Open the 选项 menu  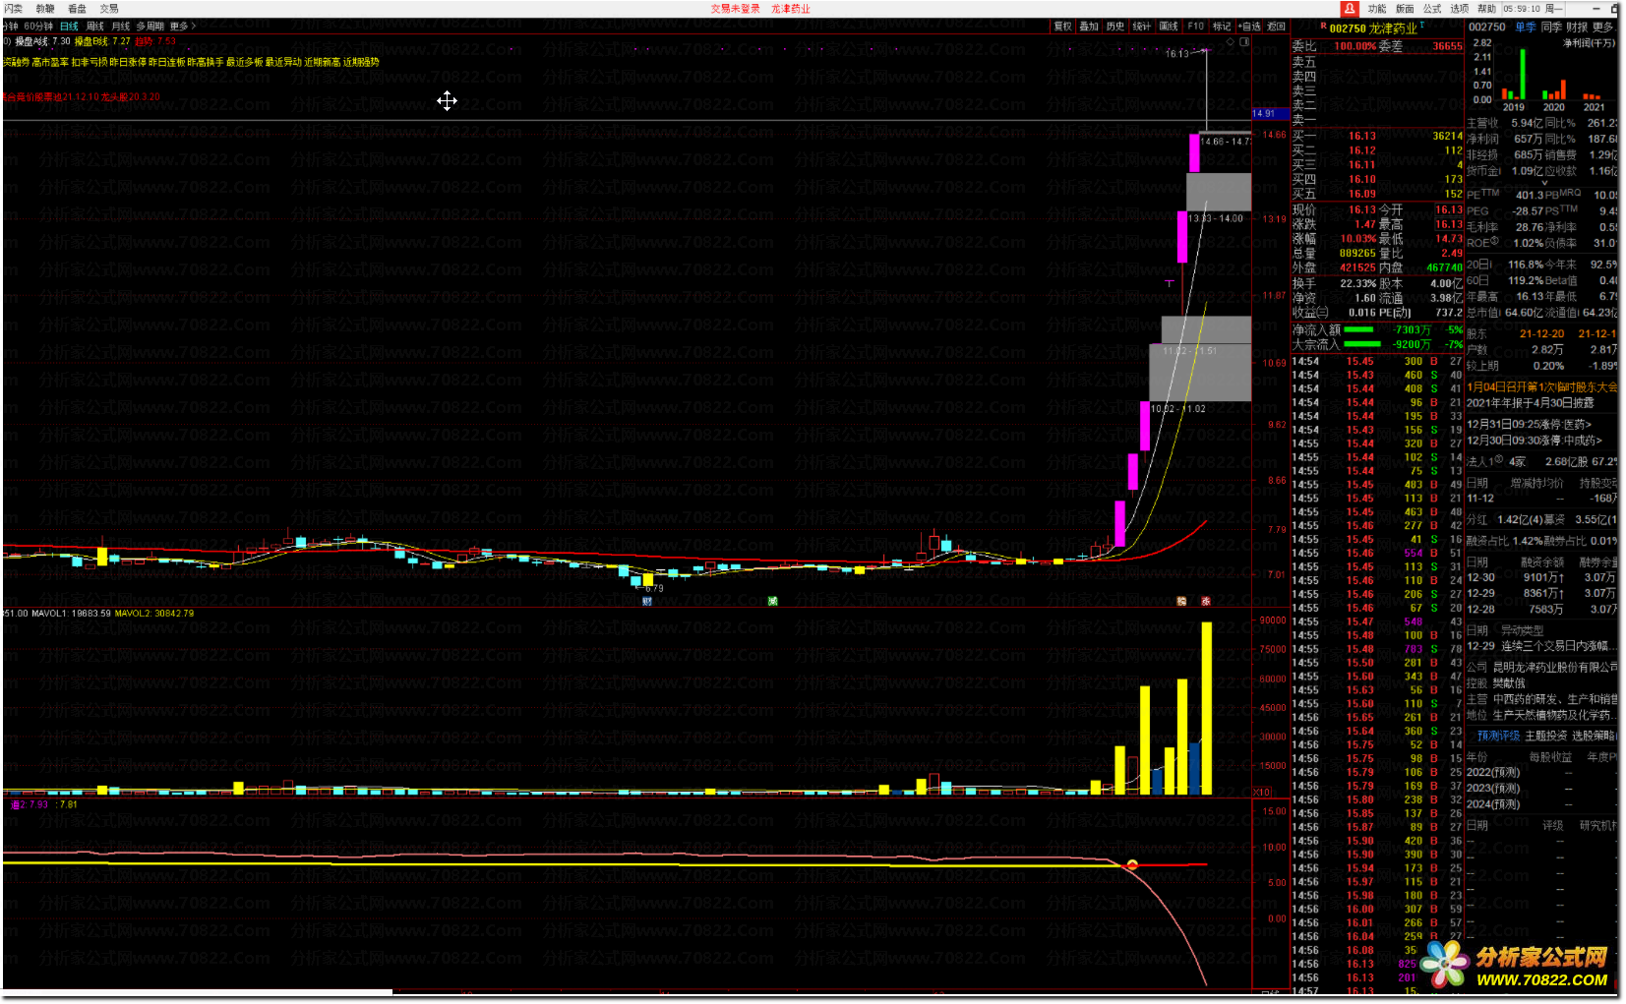pos(1460,8)
